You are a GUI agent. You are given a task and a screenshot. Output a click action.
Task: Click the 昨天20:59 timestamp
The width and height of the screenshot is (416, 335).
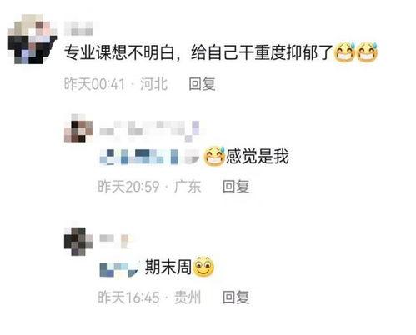coord(128,187)
